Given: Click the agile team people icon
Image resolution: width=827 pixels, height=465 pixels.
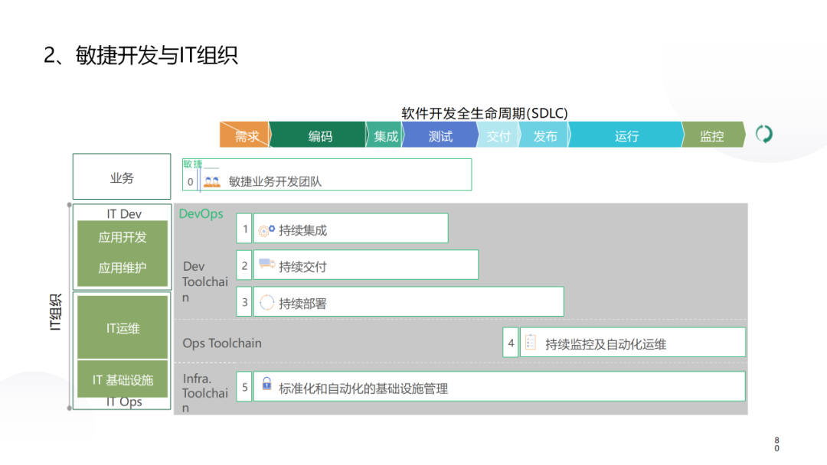Looking at the screenshot, I should (x=211, y=182).
